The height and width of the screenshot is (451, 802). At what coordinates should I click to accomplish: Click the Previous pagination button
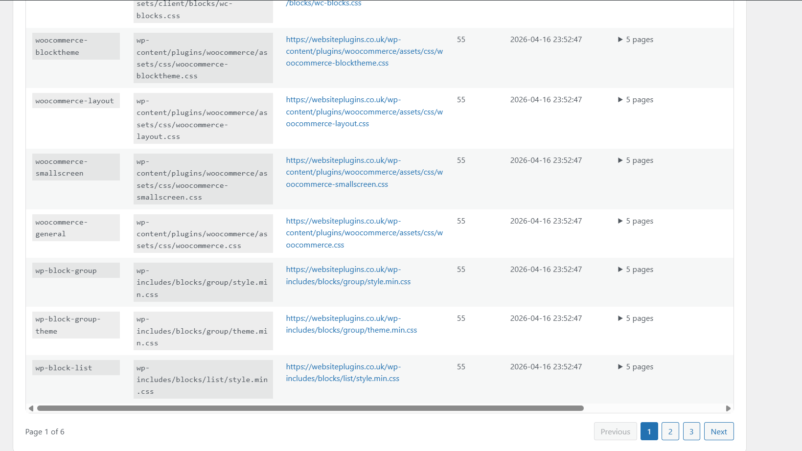[615, 431]
